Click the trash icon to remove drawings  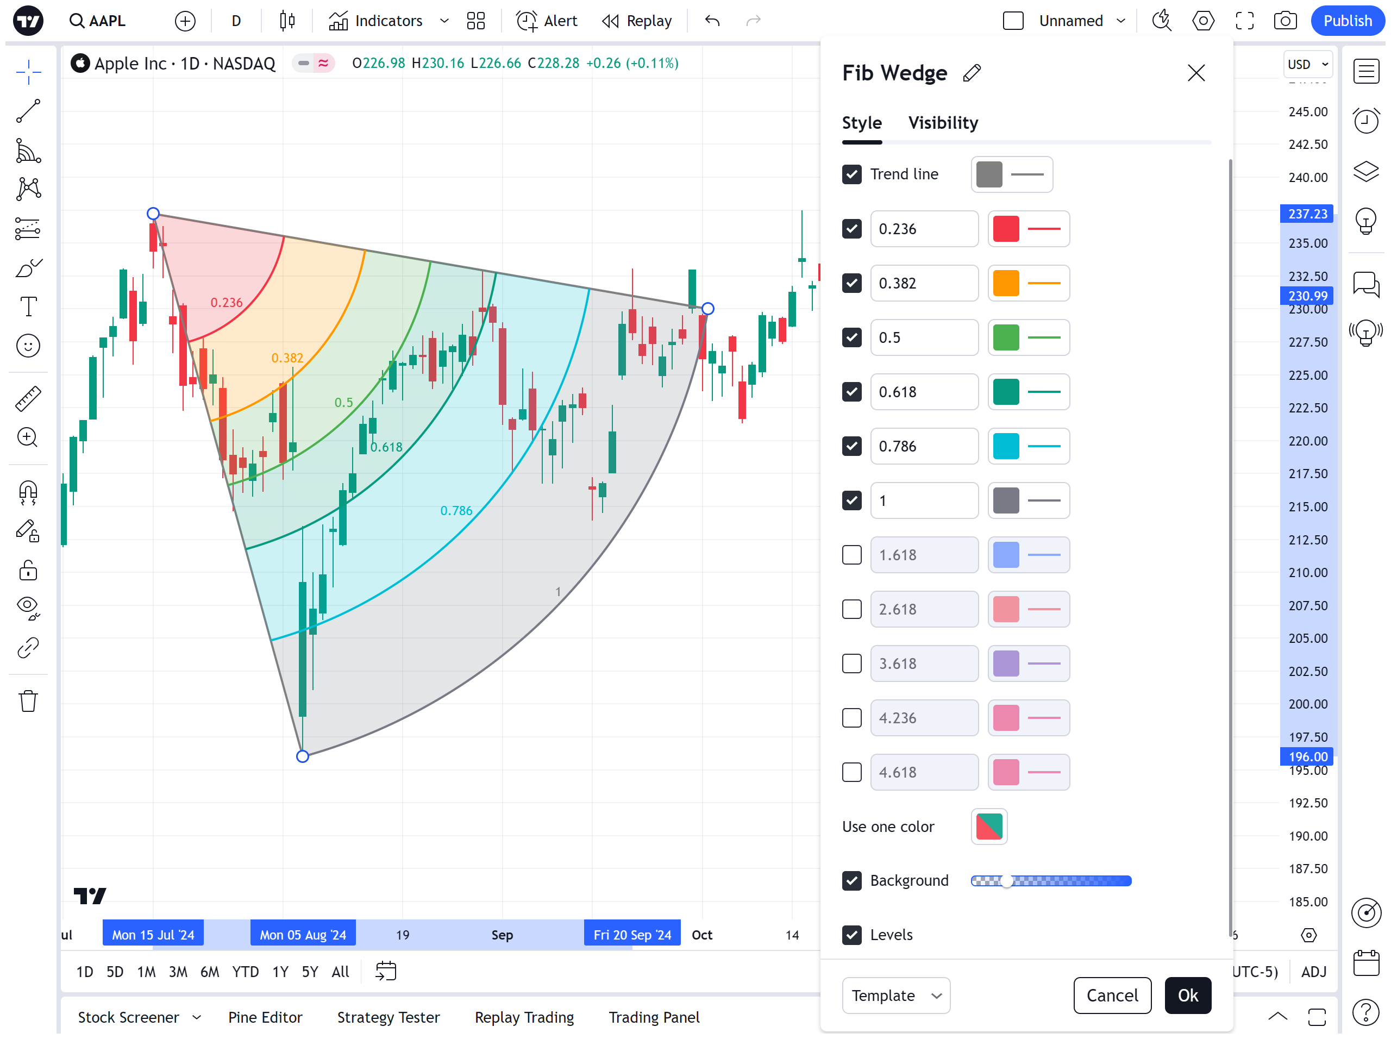(28, 700)
